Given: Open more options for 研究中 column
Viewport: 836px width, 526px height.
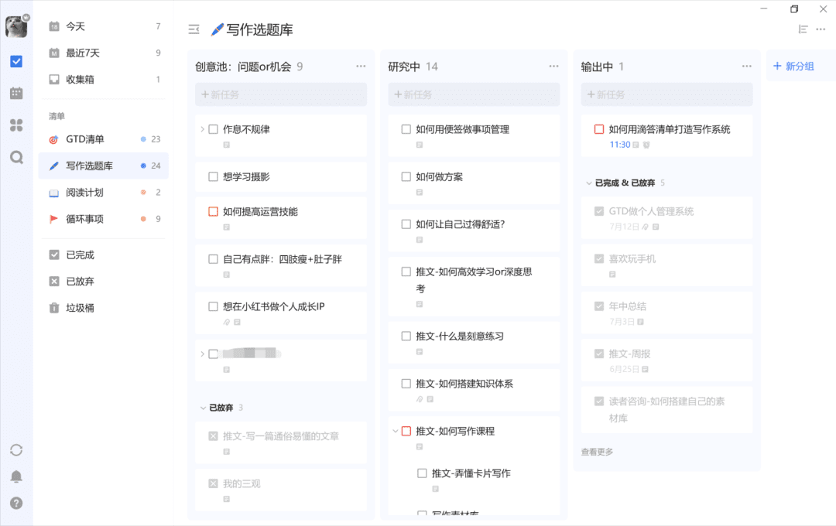Looking at the screenshot, I should coord(554,67).
